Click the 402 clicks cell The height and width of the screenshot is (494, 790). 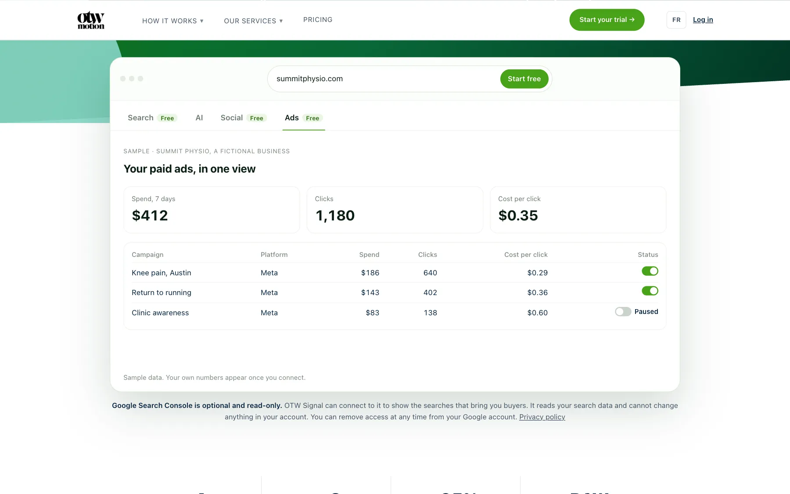coord(430,292)
